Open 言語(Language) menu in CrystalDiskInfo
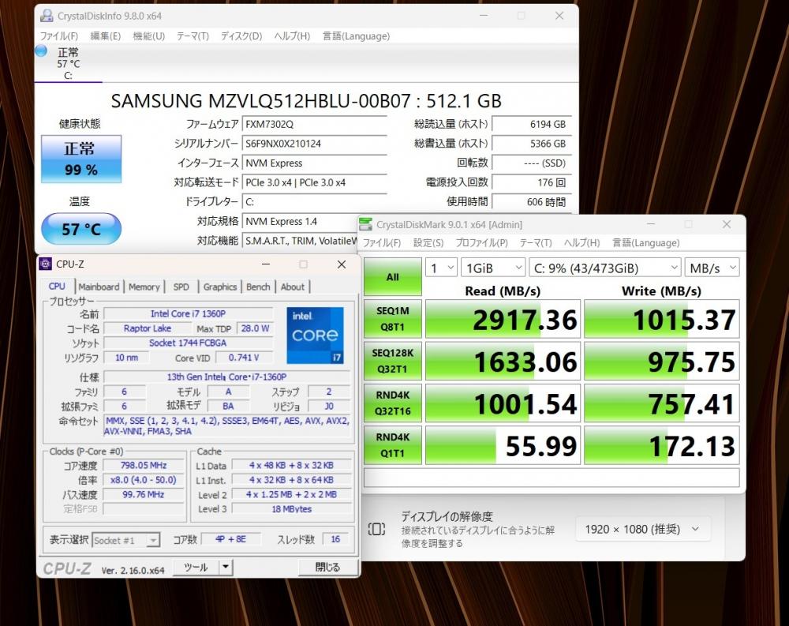Screen dimensions: 789x626 tap(356, 36)
